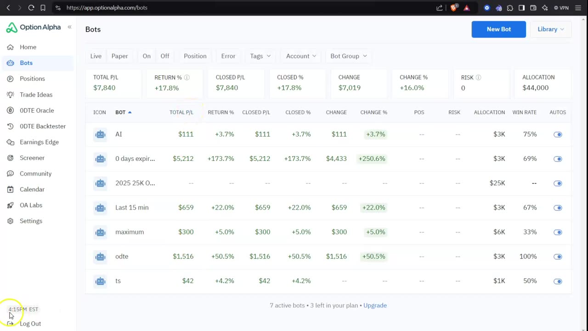Image resolution: width=588 pixels, height=331 pixels.
Task: Click the info icon next to RISK
Action: click(x=478, y=77)
